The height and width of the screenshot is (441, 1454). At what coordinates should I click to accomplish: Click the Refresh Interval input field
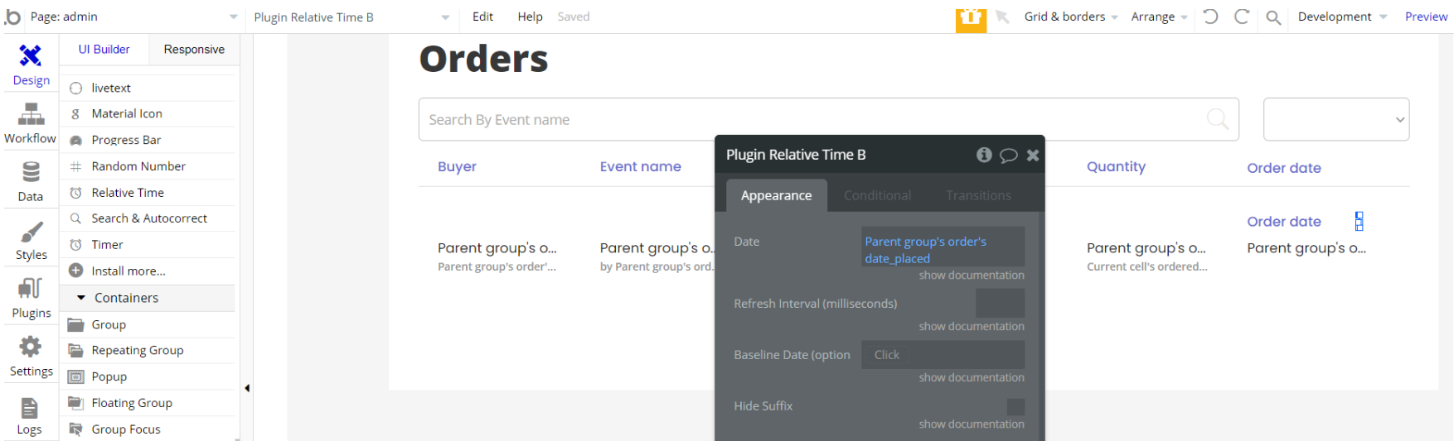coord(1000,304)
